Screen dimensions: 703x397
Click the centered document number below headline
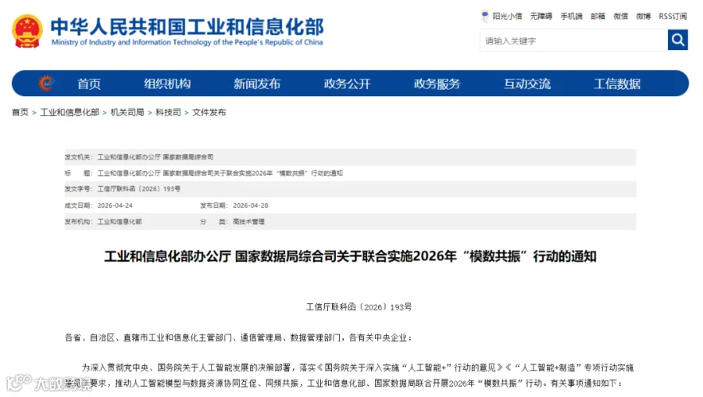click(x=359, y=307)
